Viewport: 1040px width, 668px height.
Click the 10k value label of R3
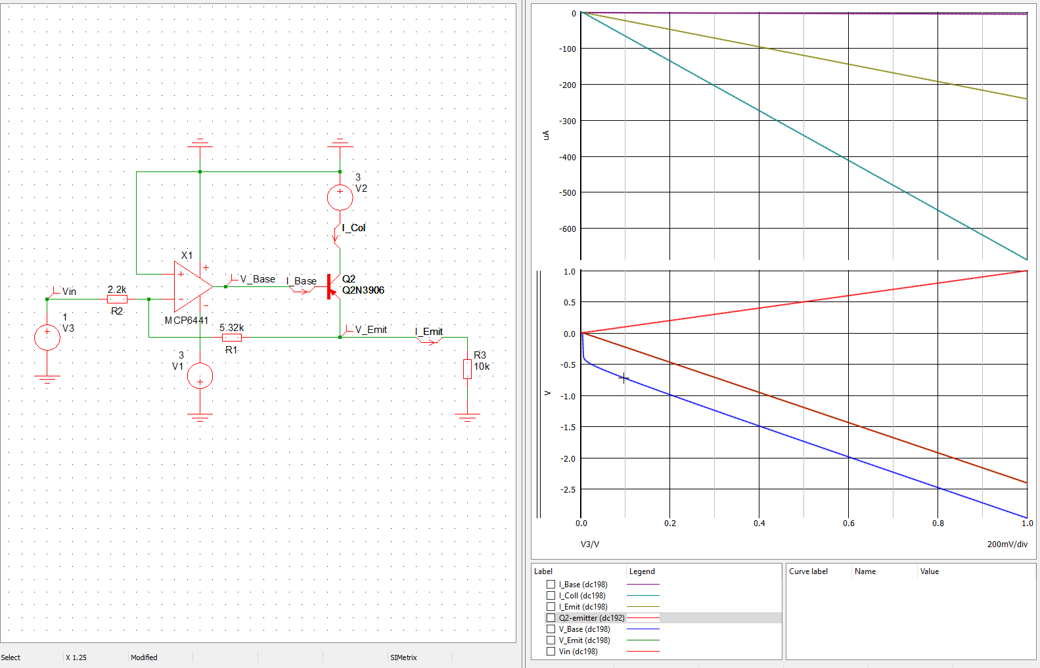(482, 367)
